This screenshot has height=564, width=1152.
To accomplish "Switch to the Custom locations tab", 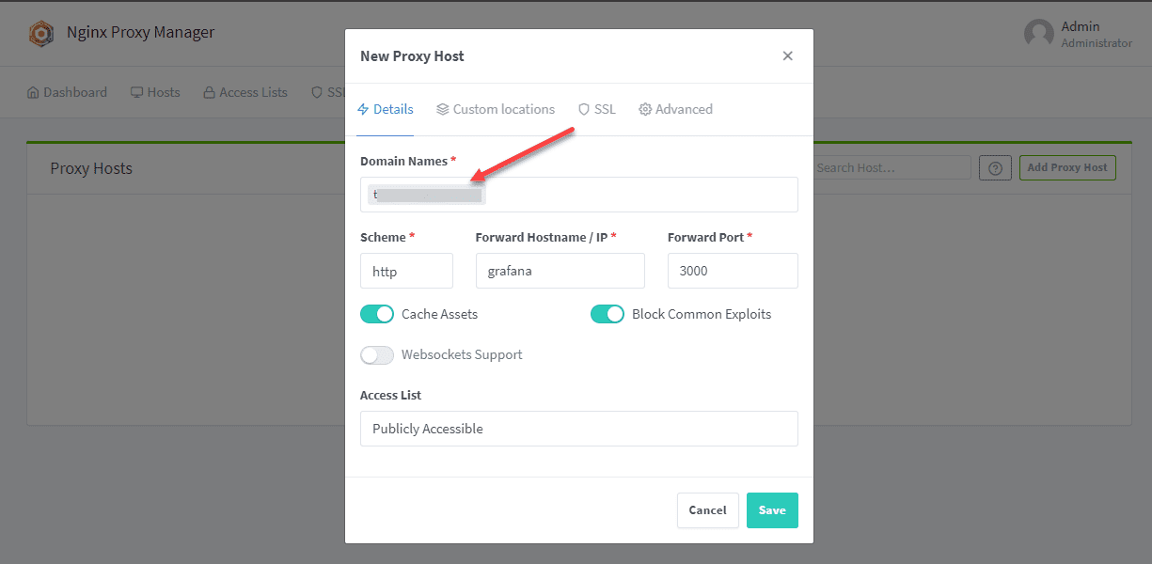I will (x=496, y=109).
